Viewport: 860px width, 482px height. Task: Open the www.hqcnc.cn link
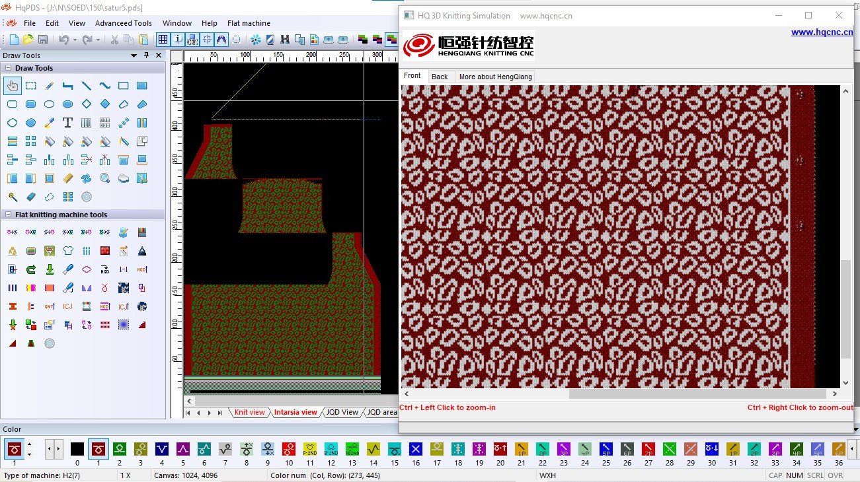click(x=821, y=32)
